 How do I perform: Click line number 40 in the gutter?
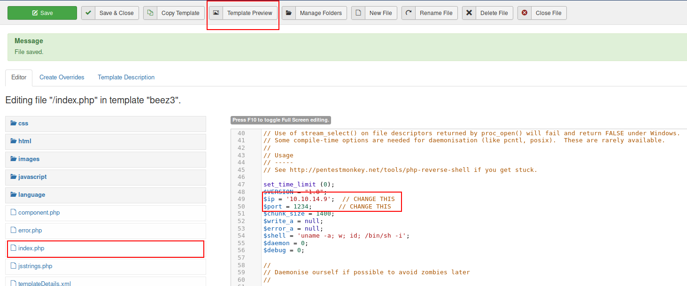[x=241, y=133]
